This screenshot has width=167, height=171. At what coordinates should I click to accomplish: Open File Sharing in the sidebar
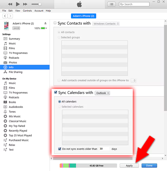pyautogui.click(x=15, y=72)
